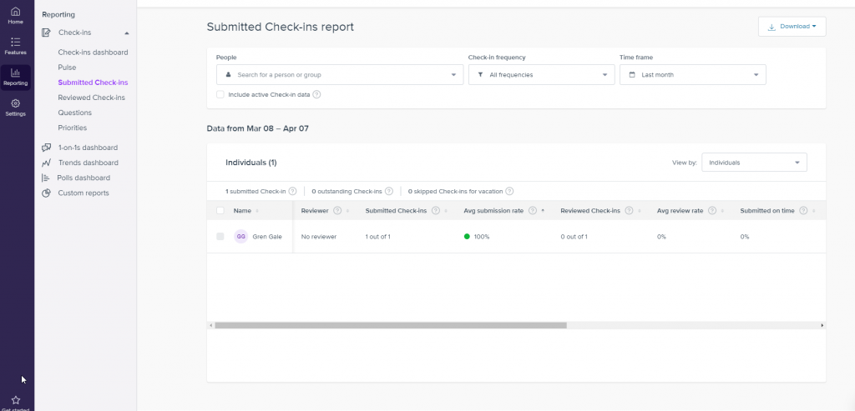Screen dimensions: 855x411
Task: Click help icon in Reviewed Check-ins column header
Action: click(x=630, y=211)
